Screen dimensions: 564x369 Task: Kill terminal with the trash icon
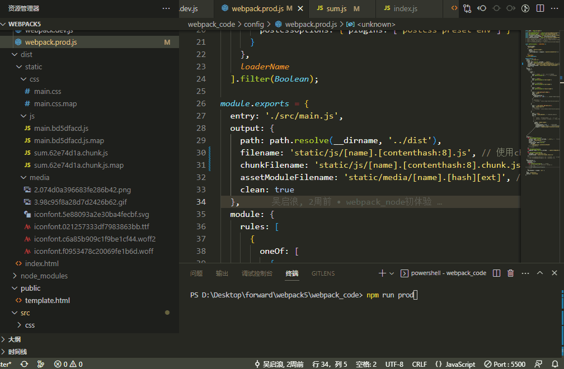pos(510,273)
